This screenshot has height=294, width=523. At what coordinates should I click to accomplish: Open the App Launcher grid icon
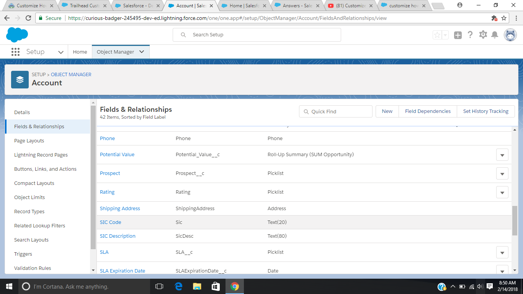tap(15, 52)
